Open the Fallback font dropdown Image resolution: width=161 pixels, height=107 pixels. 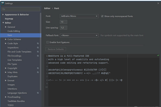[x=79, y=35]
